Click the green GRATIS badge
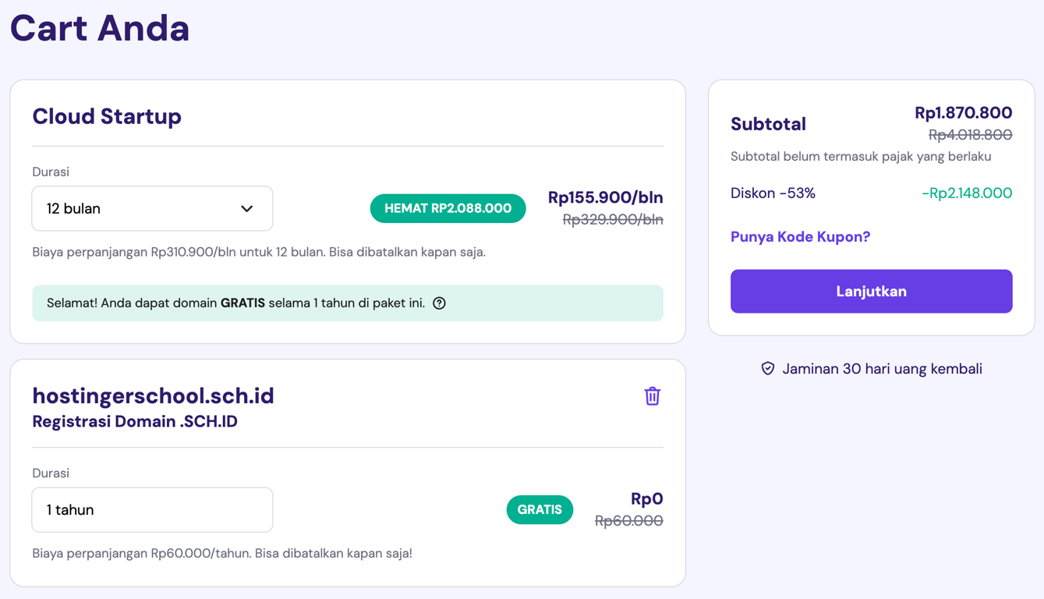This screenshot has width=1044, height=599. [540, 509]
